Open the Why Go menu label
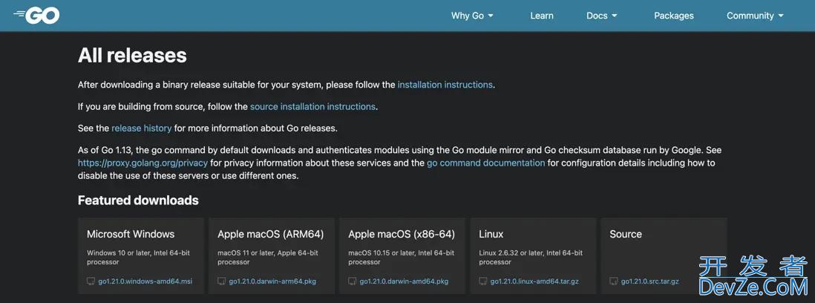This screenshot has height=303, width=815. 468,16
